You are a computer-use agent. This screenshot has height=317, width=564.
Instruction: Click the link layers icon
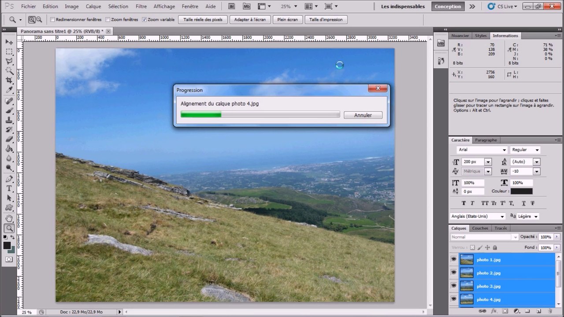[x=483, y=311]
